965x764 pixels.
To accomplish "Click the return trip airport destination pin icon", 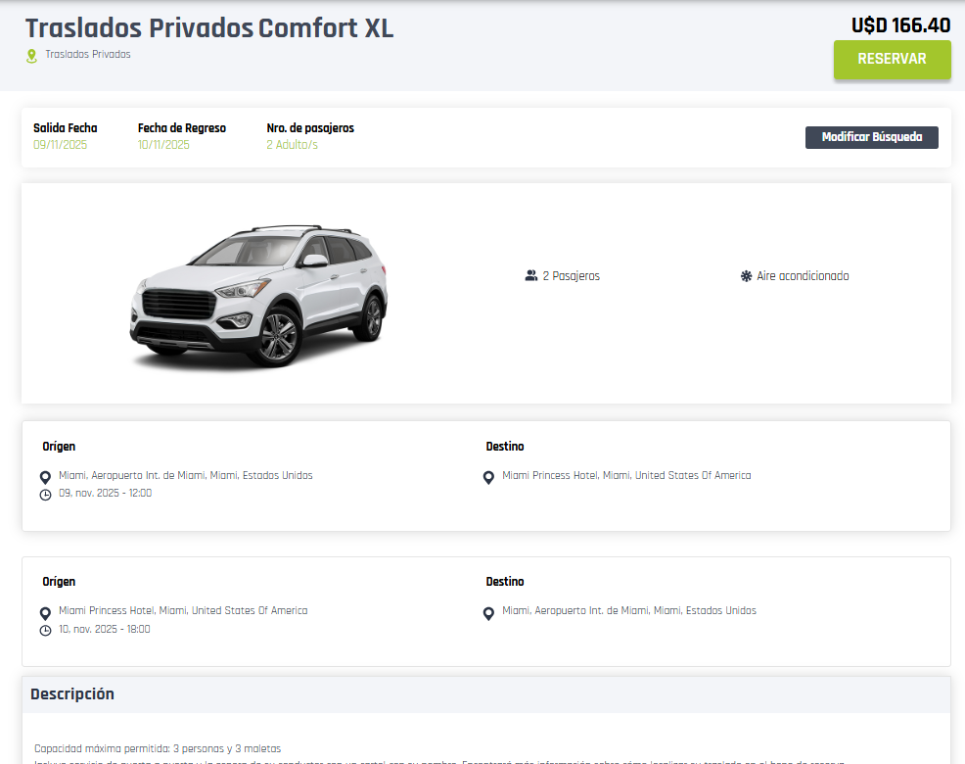I will coord(489,613).
